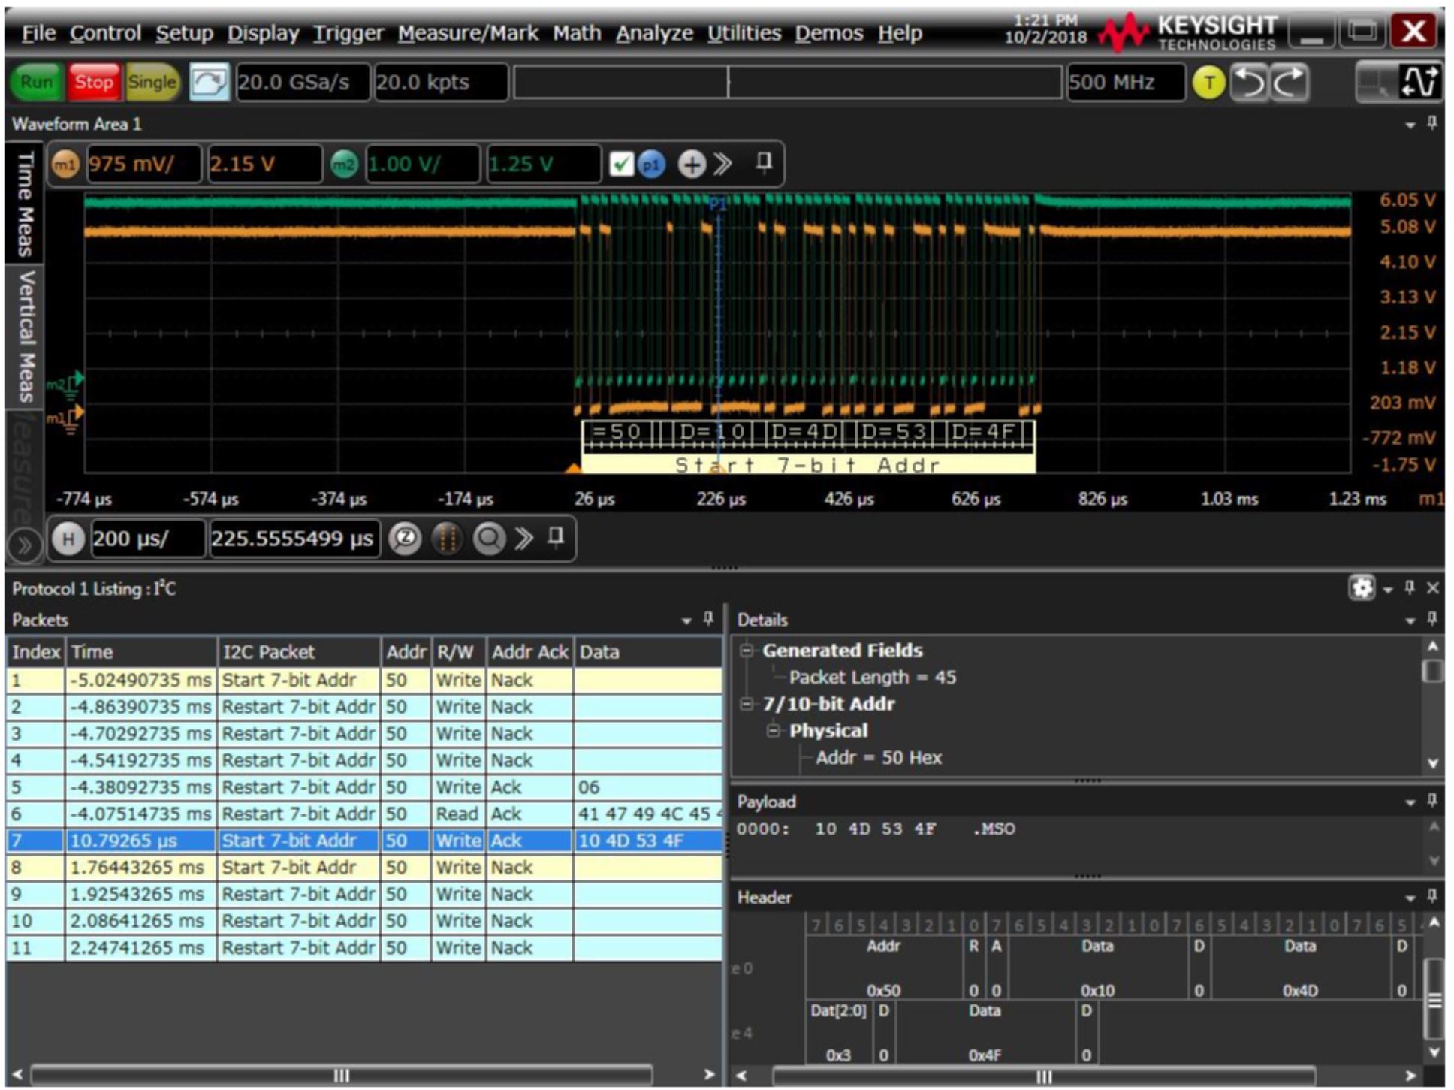Open the zoom magnifier tool in horizontal toolbar
The image size is (1454, 1090).
406,538
